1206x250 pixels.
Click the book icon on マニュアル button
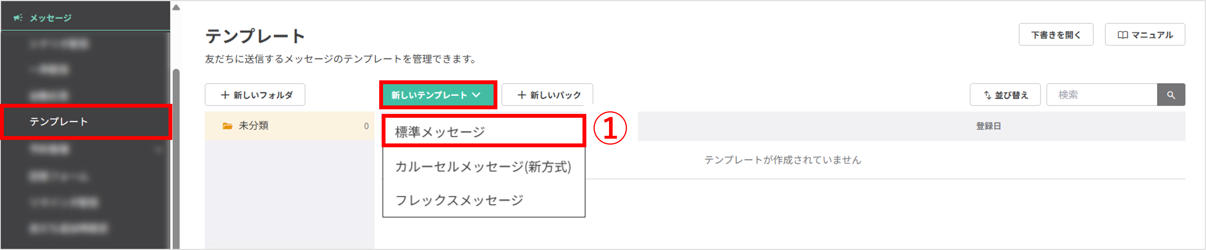(x=1122, y=35)
